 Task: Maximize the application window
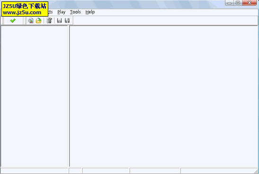coord(238,3)
